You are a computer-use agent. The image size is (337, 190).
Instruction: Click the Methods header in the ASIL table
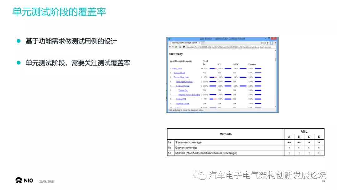click(226, 134)
